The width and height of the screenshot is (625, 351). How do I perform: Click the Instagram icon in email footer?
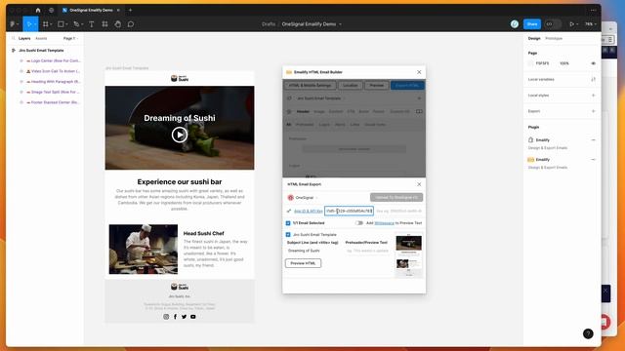click(166, 317)
